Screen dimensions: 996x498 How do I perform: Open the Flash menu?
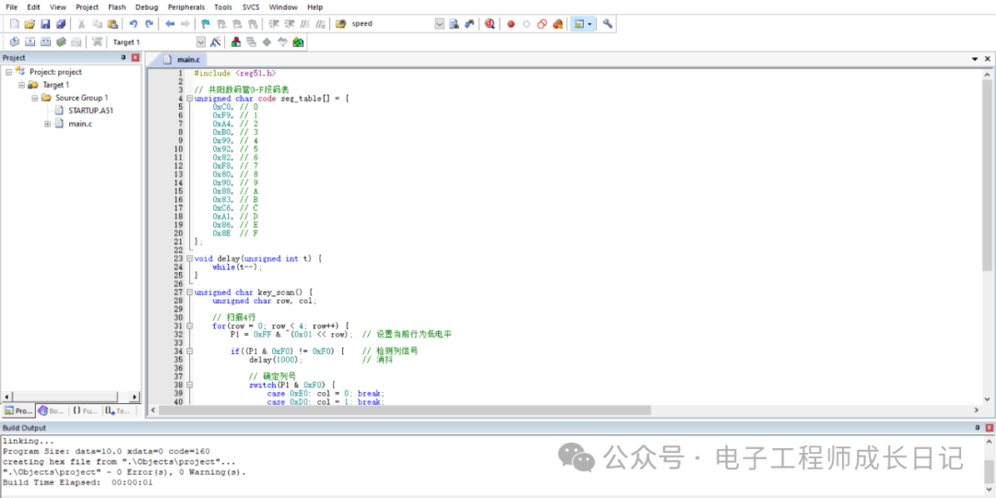[x=117, y=7]
